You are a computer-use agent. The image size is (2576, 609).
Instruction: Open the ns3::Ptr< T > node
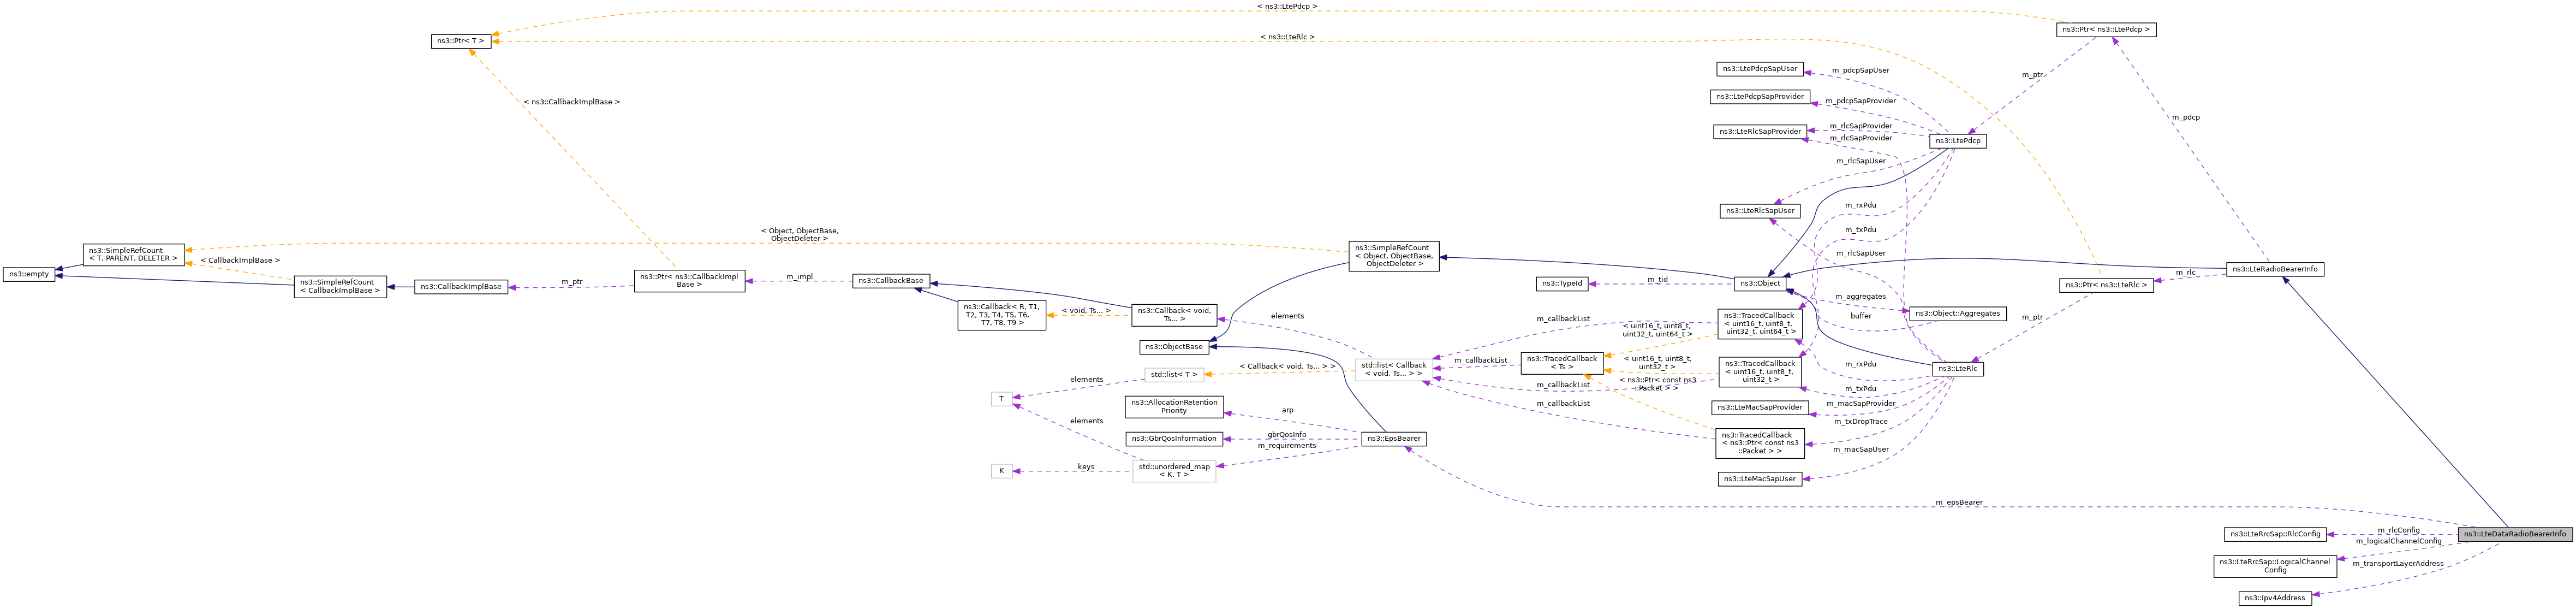(x=461, y=41)
